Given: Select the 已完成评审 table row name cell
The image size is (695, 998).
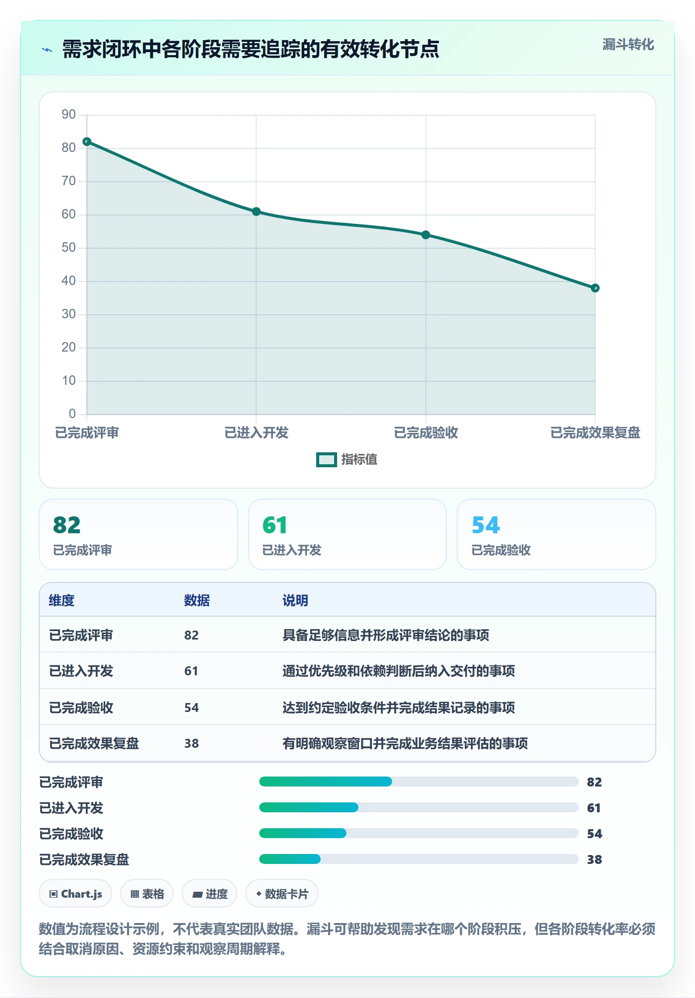Looking at the screenshot, I should 81,635.
